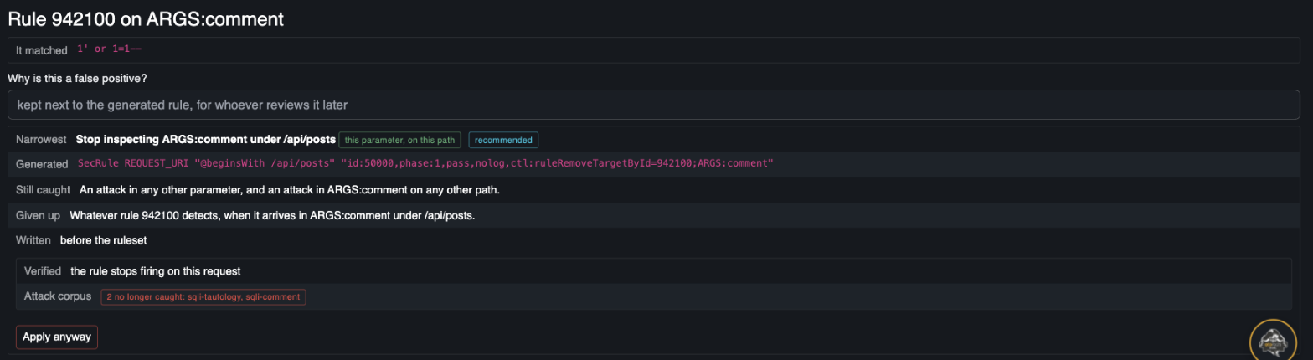Click 'Why is this a false positive?' label

click(78, 79)
